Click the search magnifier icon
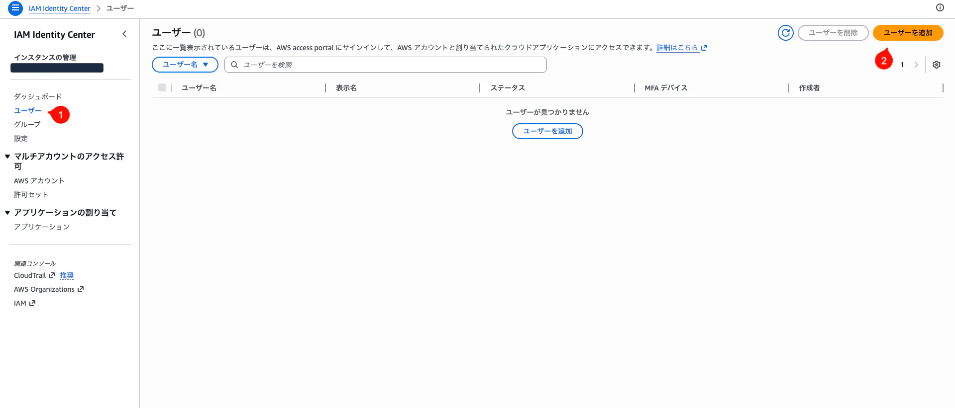This screenshot has width=955, height=408. [234, 65]
